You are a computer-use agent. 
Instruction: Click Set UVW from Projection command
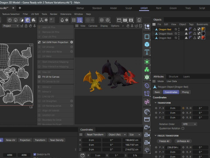(x=55, y=42)
